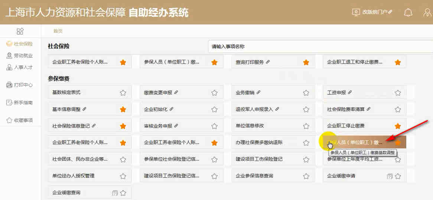Unfavorite the 查询打印服务 star
This screenshot has height=200, width=433.
pos(306,62)
